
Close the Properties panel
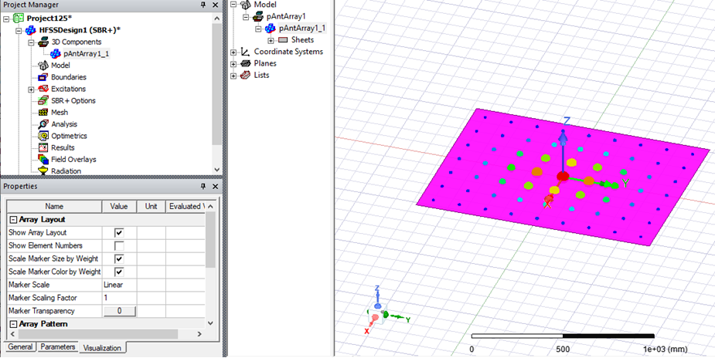(215, 187)
